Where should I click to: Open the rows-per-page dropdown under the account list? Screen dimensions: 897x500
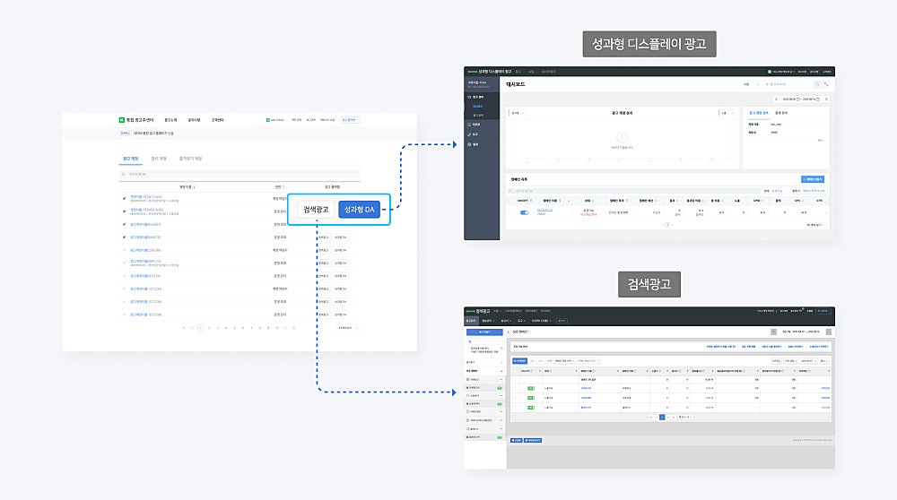(x=348, y=328)
